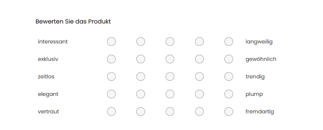Image resolution: width=323 pixels, height=130 pixels.
Task: Select radio button nearest to langweilig
Action: point(229,42)
